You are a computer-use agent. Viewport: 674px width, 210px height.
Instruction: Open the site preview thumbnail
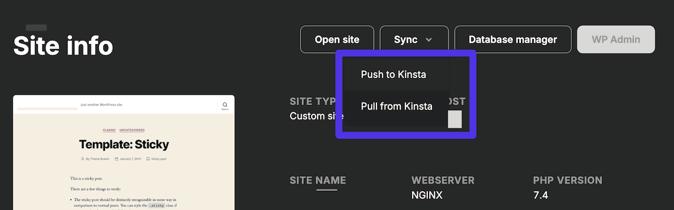[x=124, y=152]
